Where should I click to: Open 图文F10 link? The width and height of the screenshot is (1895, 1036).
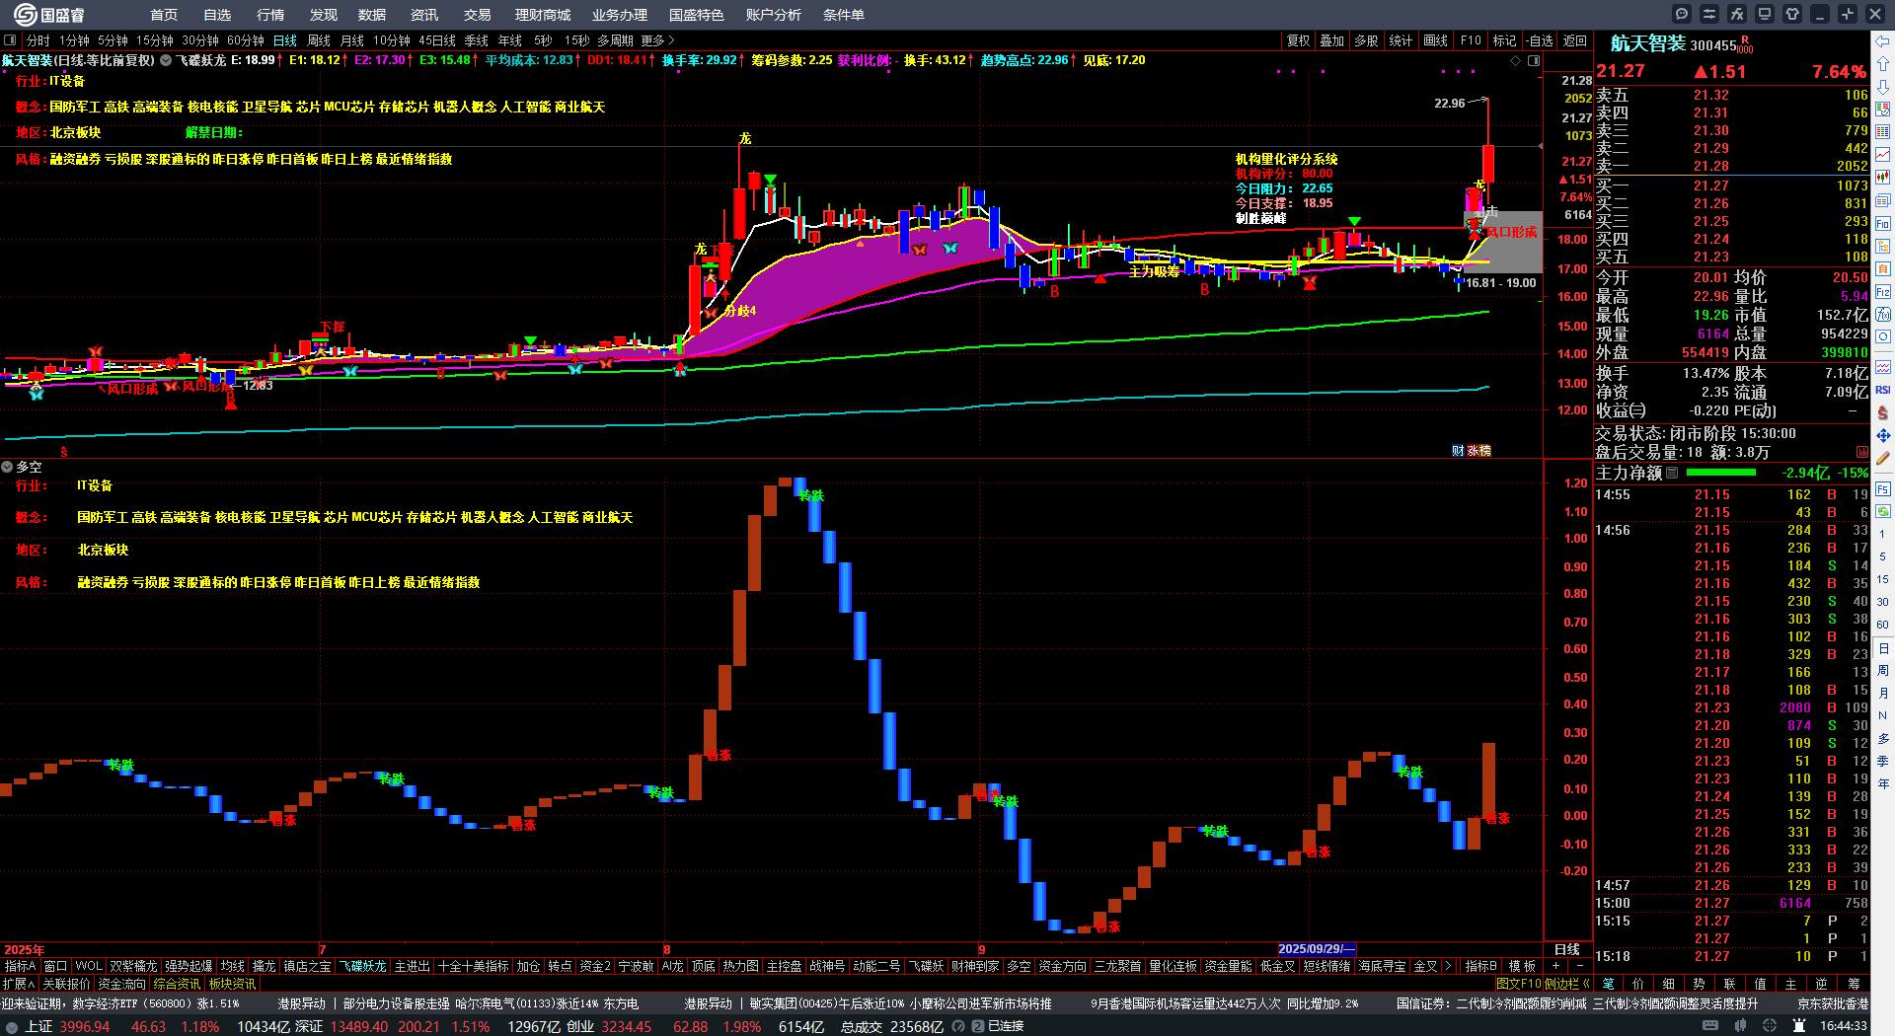click(1518, 984)
